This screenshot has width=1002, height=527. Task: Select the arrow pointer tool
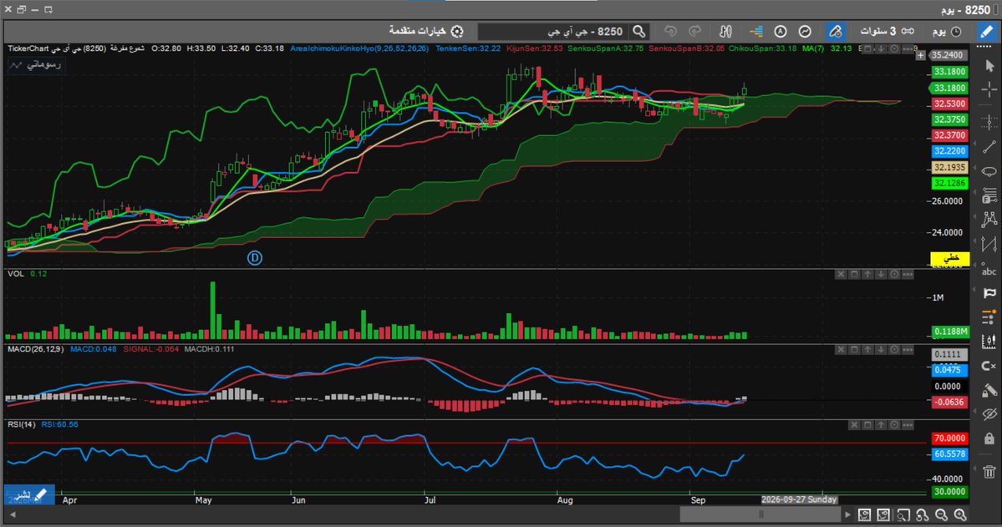coord(989,65)
